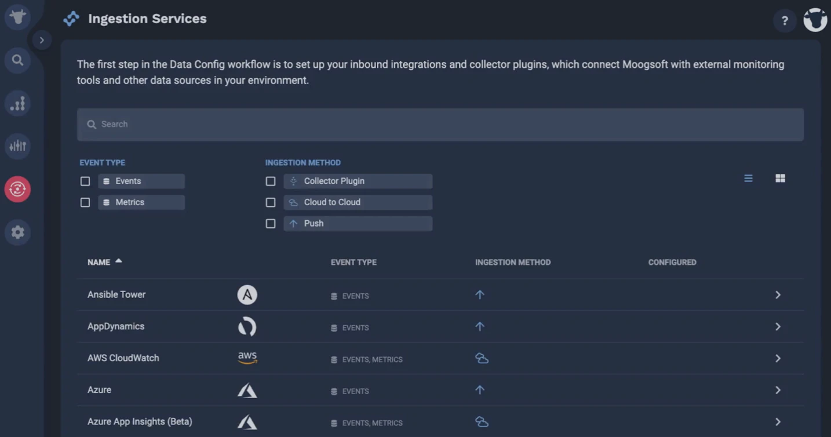Click the AppDynamics logo icon

(x=247, y=326)
